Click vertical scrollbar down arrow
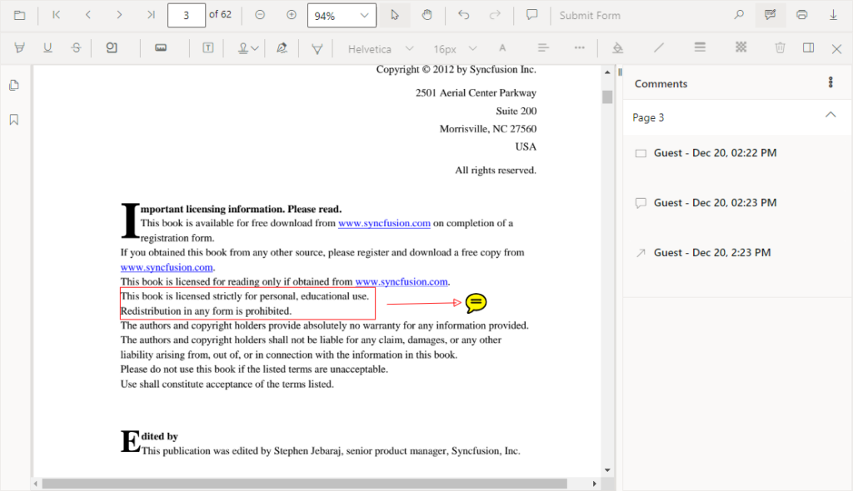This screenshot has width=853, height=491. tap(607, 470)
